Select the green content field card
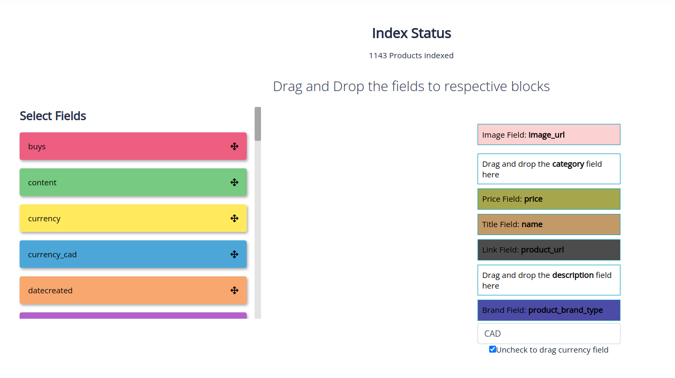675x378 pixels. coord(122,182)
